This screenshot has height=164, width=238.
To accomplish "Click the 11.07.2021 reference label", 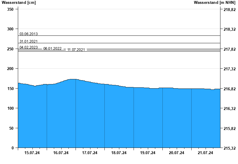I will [76, 50].
